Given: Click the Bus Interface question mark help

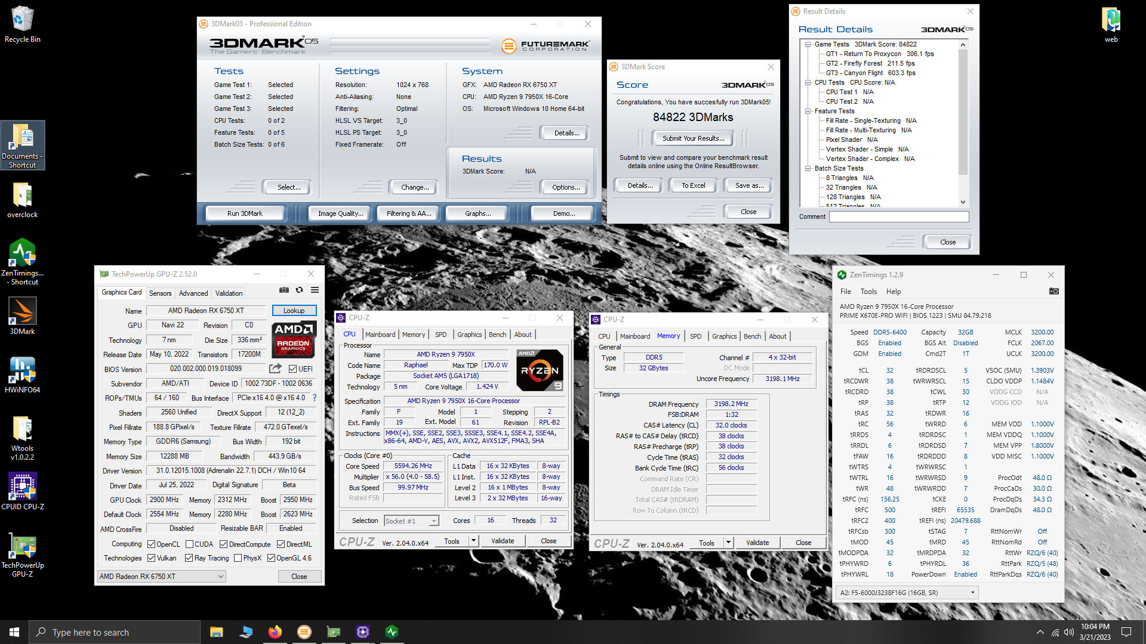Looking at the screenshot, I should coord(314,398).
